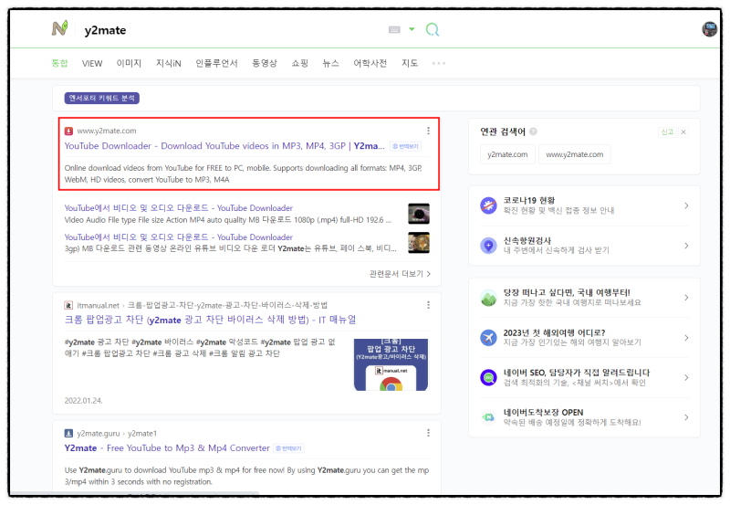
Task: Open thumbnail of first YouTube Downloader sub-result
Action: coord(419,214)
